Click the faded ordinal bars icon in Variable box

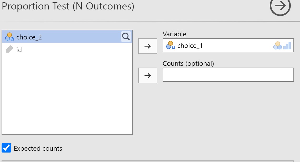[x=287, y=45]
